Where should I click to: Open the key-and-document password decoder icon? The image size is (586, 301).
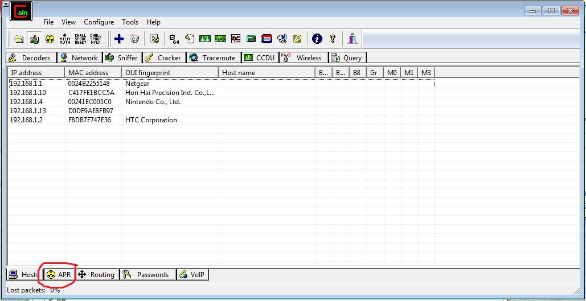coord(190,39)
